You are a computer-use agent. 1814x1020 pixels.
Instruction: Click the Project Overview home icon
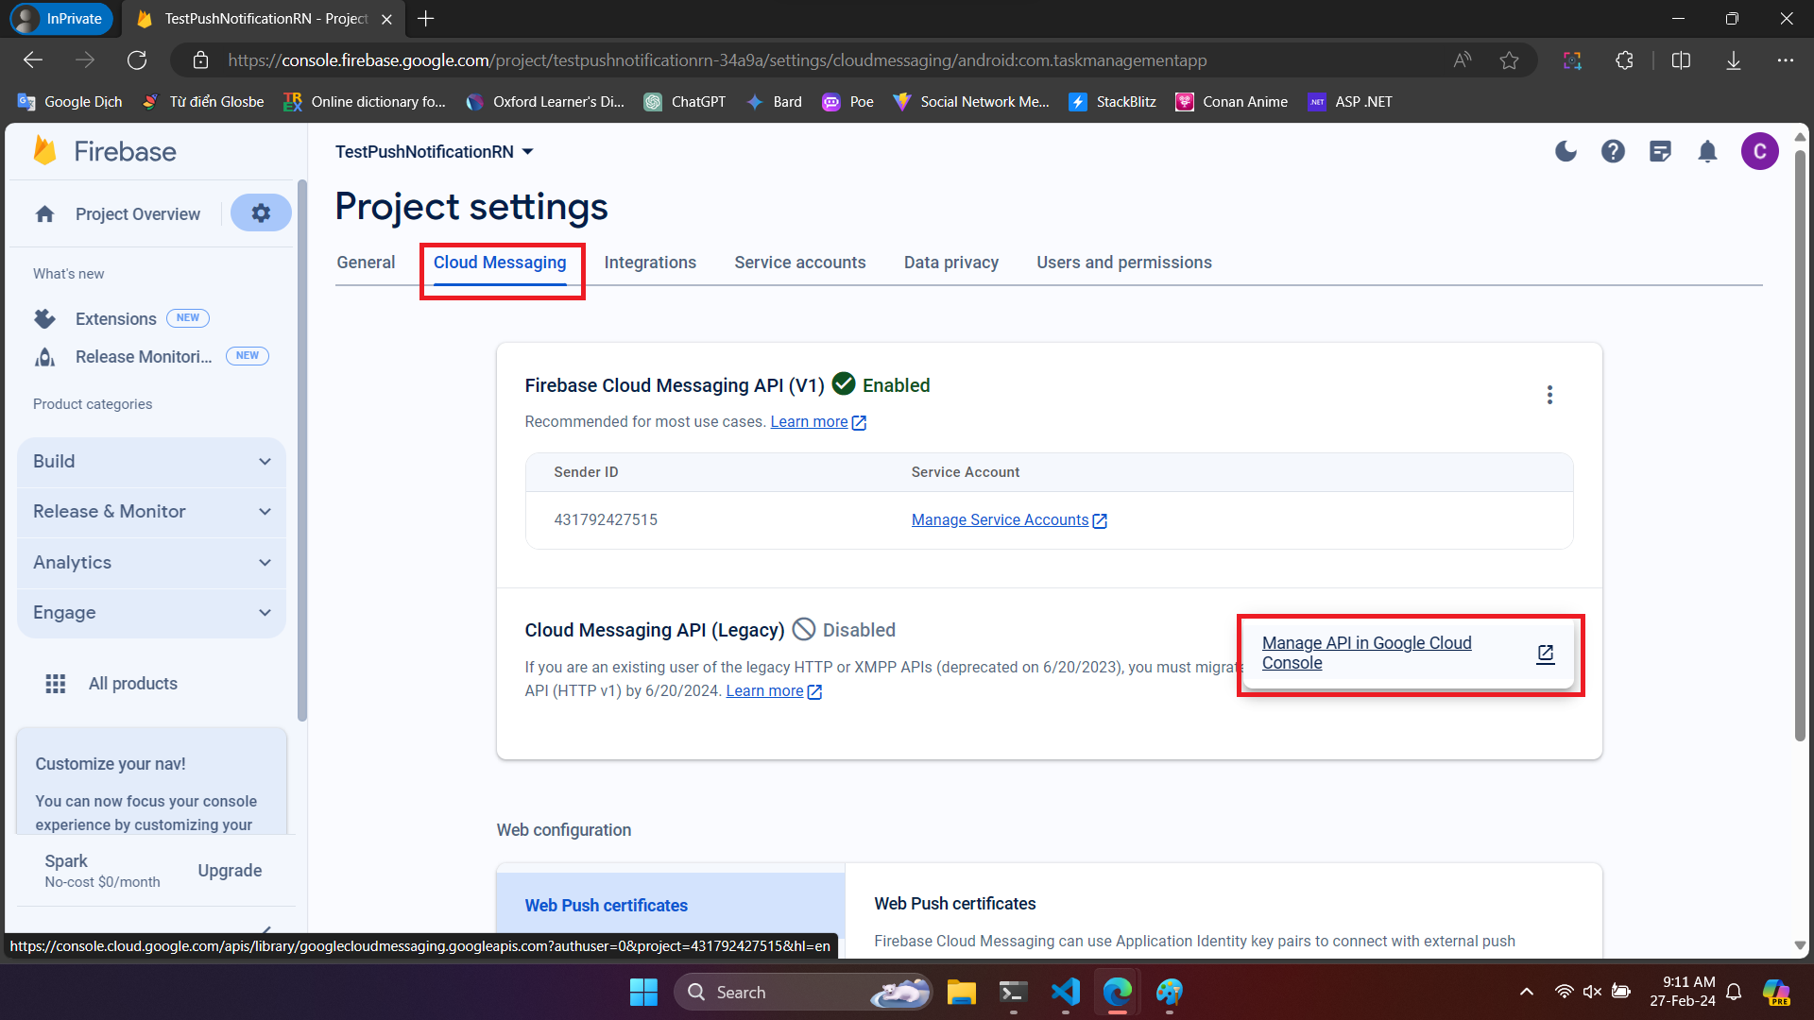tap(45, 214)
